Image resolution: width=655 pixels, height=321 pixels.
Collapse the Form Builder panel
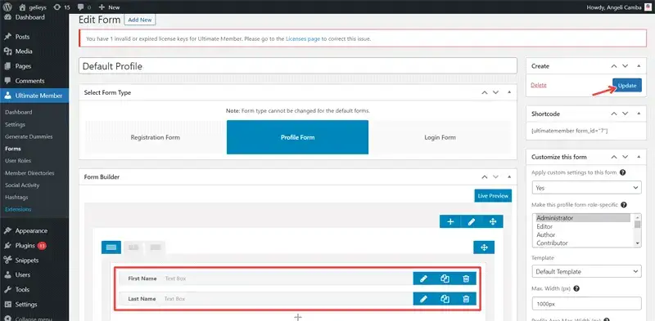[509, 176]
